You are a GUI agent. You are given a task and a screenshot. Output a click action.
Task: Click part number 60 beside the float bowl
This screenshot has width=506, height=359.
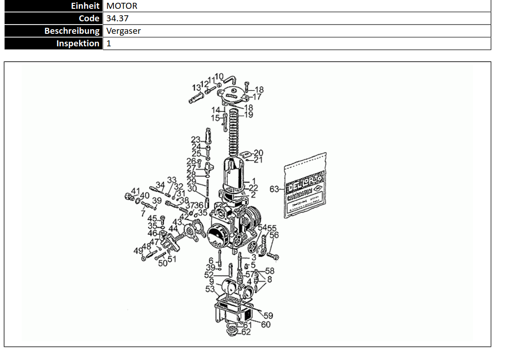click(x=266, y=324)
